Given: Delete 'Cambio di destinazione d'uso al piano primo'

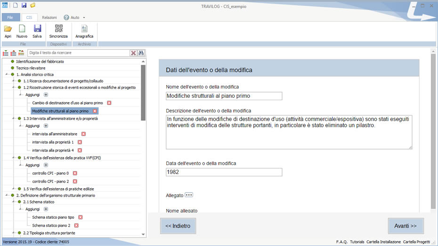Looking at the screenshot, I should click(x=109, y=103).
